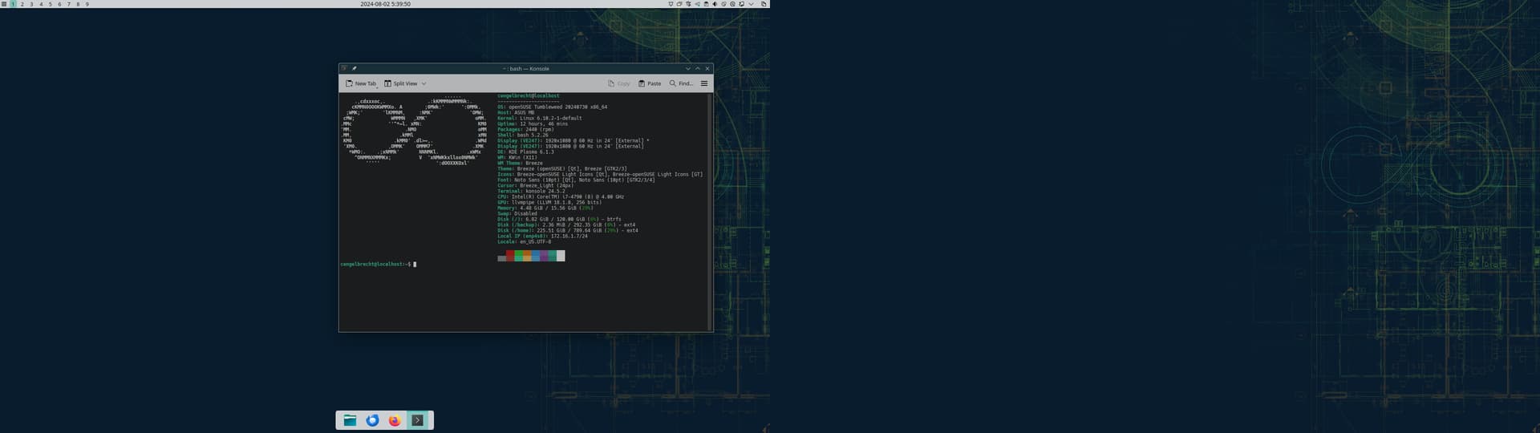Click the Split View button
Image resolution: width=1540 pixels, height=433 pixels.
401,83
